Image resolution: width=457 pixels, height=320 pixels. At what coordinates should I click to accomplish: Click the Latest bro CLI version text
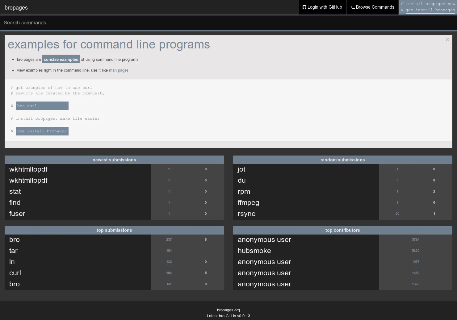[x=228, y=316]
